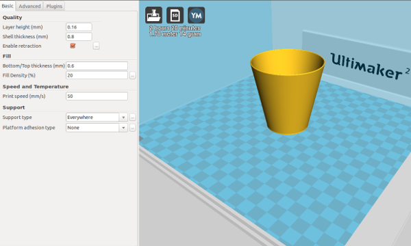Click the 'Layer height (mm)' label
This screenshot has height=246, width=411.
click(23, 27)
